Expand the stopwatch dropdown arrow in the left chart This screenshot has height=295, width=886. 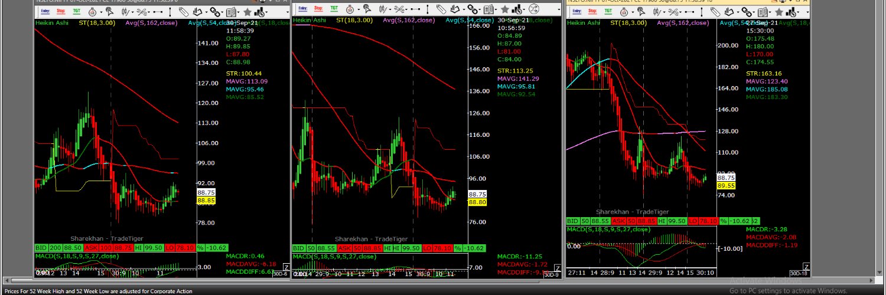pyautogui.click(x=101, y=12)
